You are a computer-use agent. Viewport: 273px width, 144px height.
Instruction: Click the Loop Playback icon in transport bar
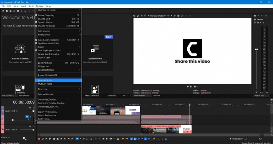pos(42,139)
